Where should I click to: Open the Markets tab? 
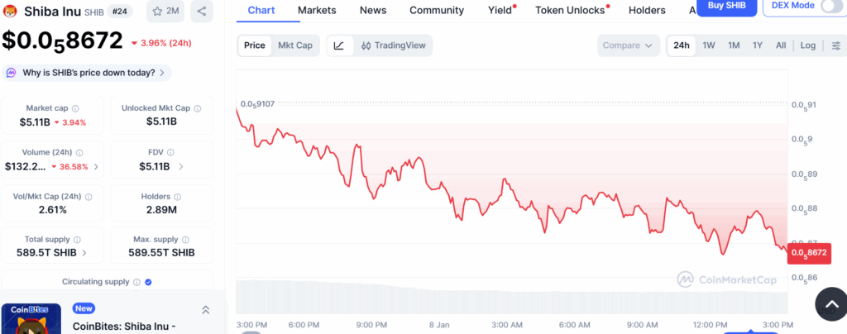(317, 10)
